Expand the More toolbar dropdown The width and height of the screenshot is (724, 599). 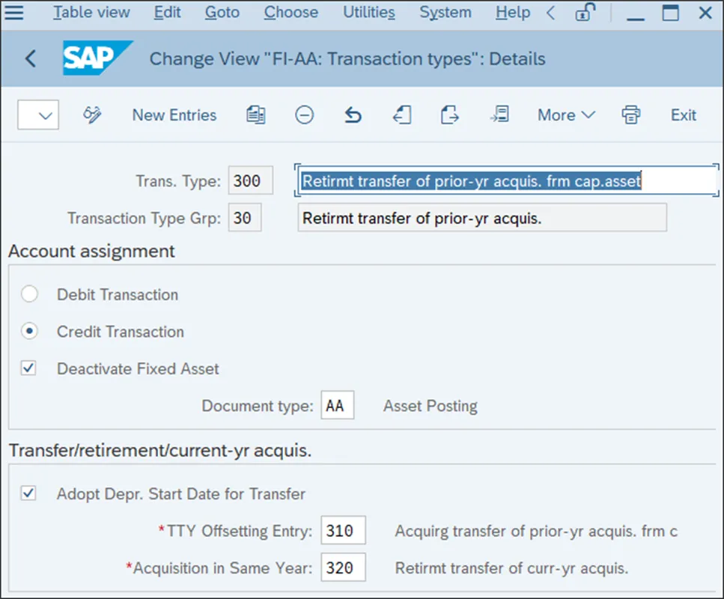tap(566, 115)
